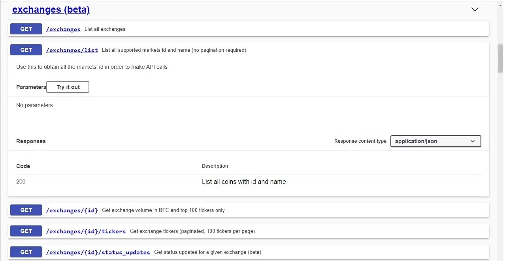The image size is (505, 261).
Task: Click the Code column header
Action: coord(23,166)
